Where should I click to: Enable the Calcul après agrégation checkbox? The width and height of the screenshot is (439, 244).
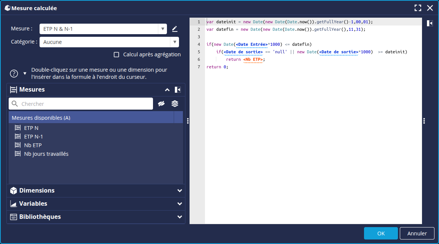[x=116, y=55]
